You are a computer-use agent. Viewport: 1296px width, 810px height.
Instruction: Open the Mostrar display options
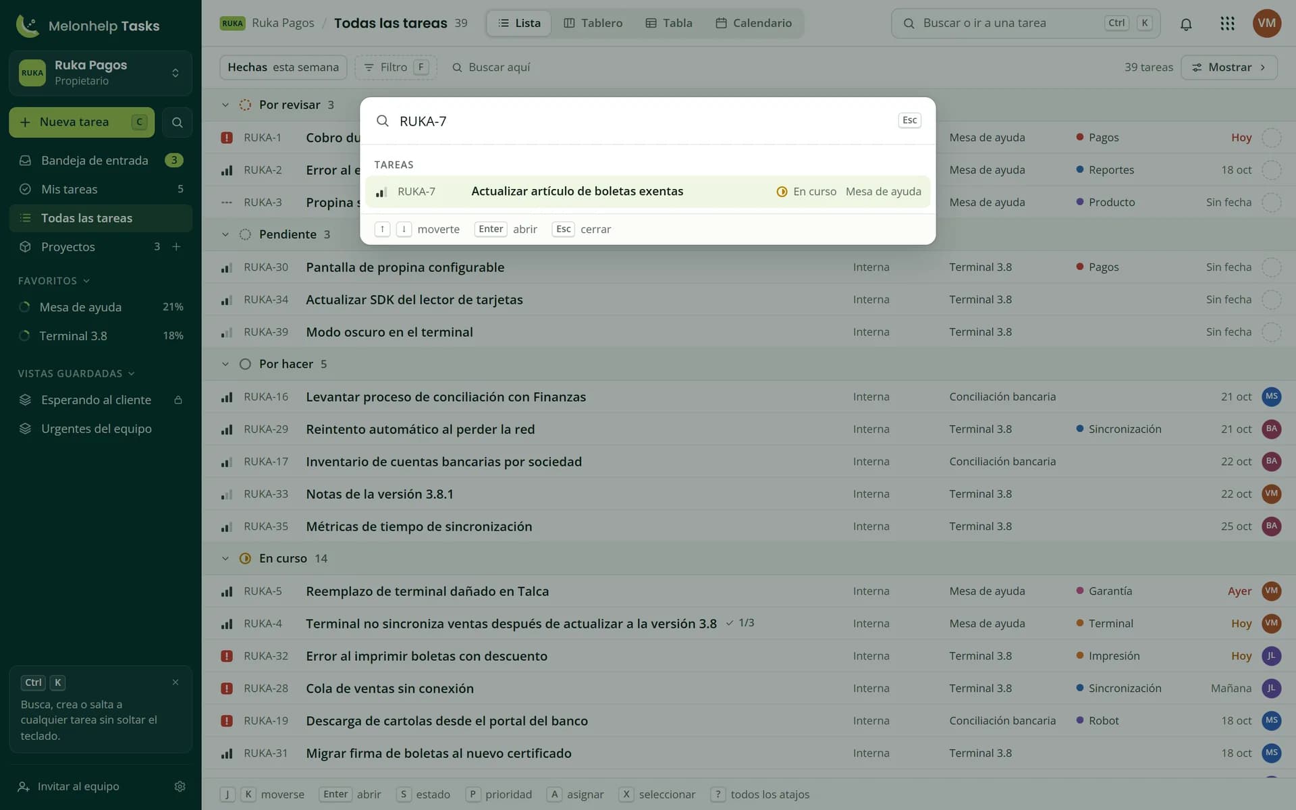[1228, 67]
